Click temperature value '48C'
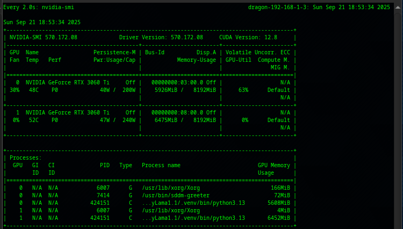The height and width of the screenshot is (229, 403). [x=34, y=90]
